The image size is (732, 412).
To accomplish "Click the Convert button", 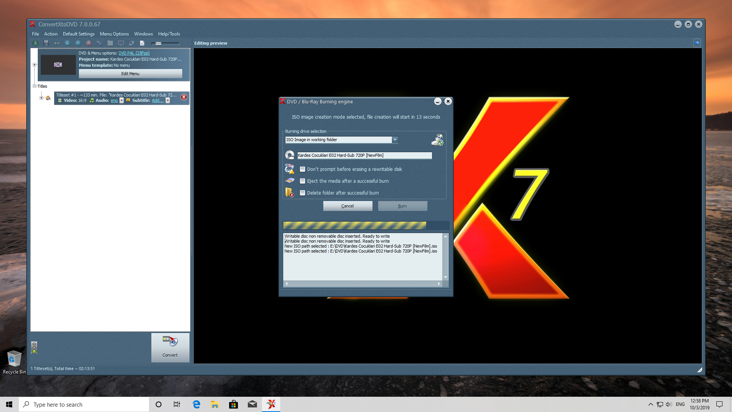I will coord(170,348).
